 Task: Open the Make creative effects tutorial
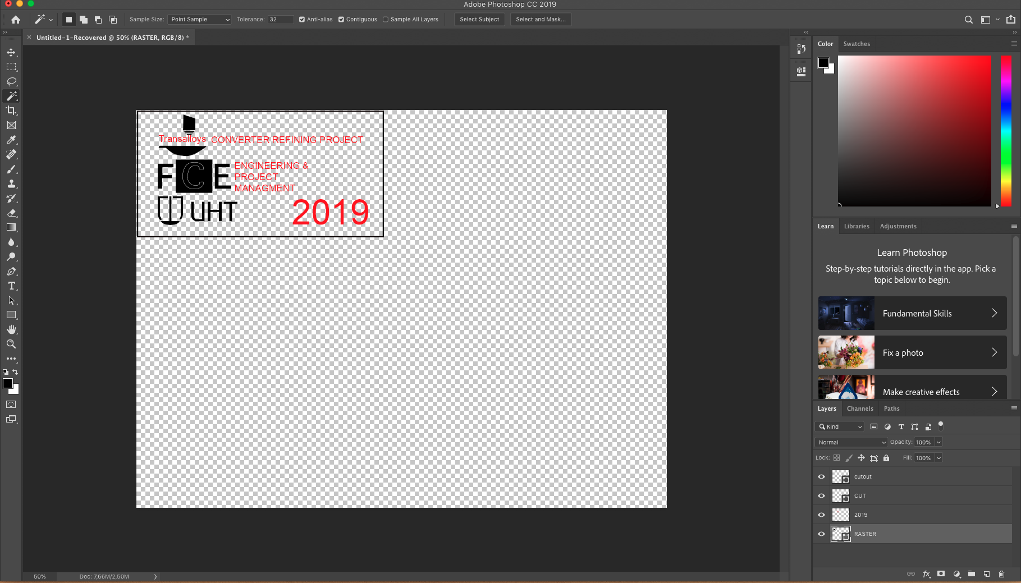click(x=912, y=387)
